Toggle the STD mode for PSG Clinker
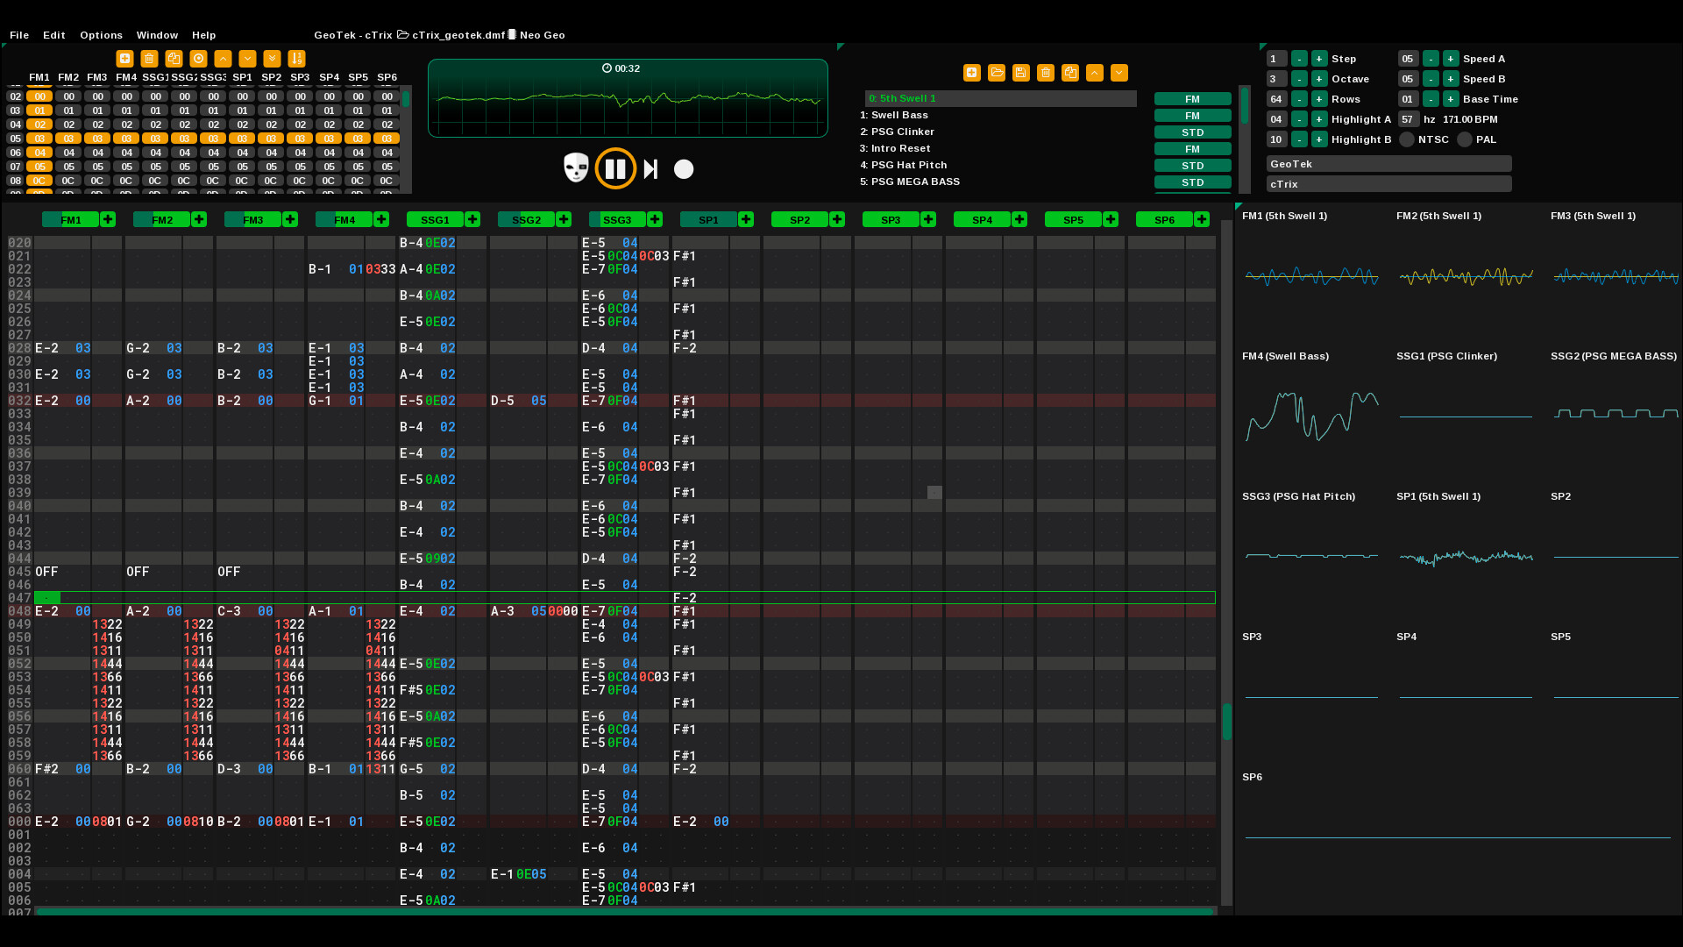Viewport: 1683px width, 947px height. tap(1192, 132)
